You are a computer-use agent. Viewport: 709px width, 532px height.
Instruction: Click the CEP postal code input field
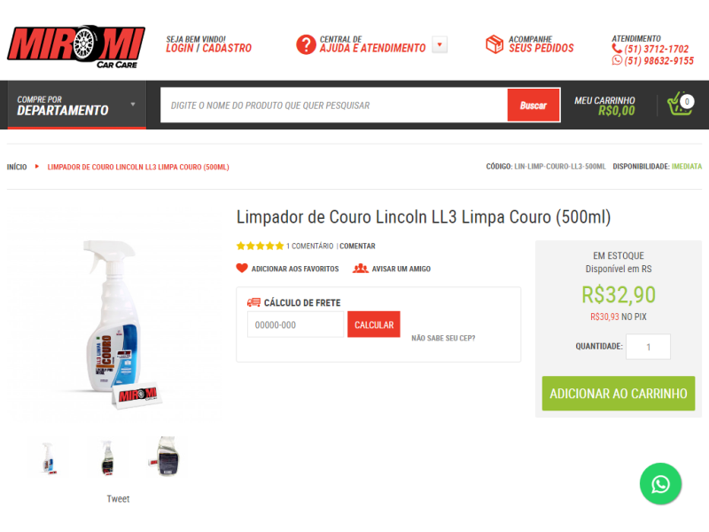pyautogui.click(x=295, y=325)
